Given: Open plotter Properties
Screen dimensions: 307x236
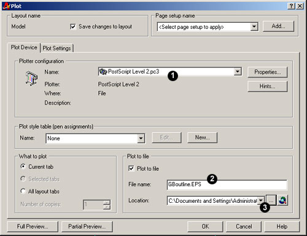Looking at the screenshot, I should click(268, 72).
